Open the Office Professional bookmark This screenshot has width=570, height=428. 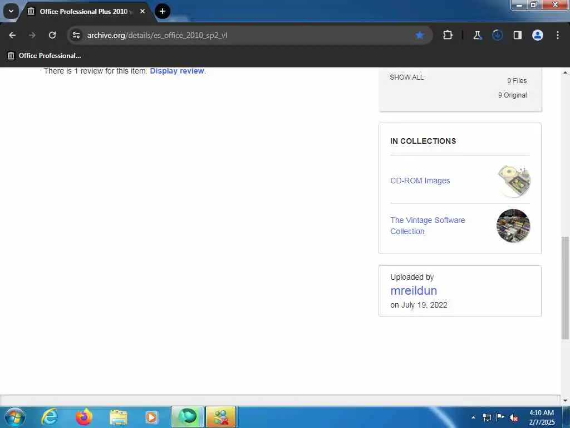44,56
